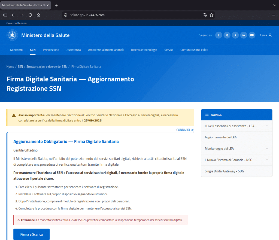
Task: Expand Aggiornamento dei LEA item
Action: pos(237,137)
